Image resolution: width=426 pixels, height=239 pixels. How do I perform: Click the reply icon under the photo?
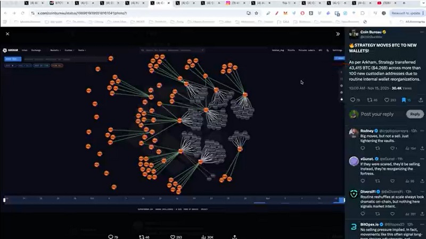point(111,236)
